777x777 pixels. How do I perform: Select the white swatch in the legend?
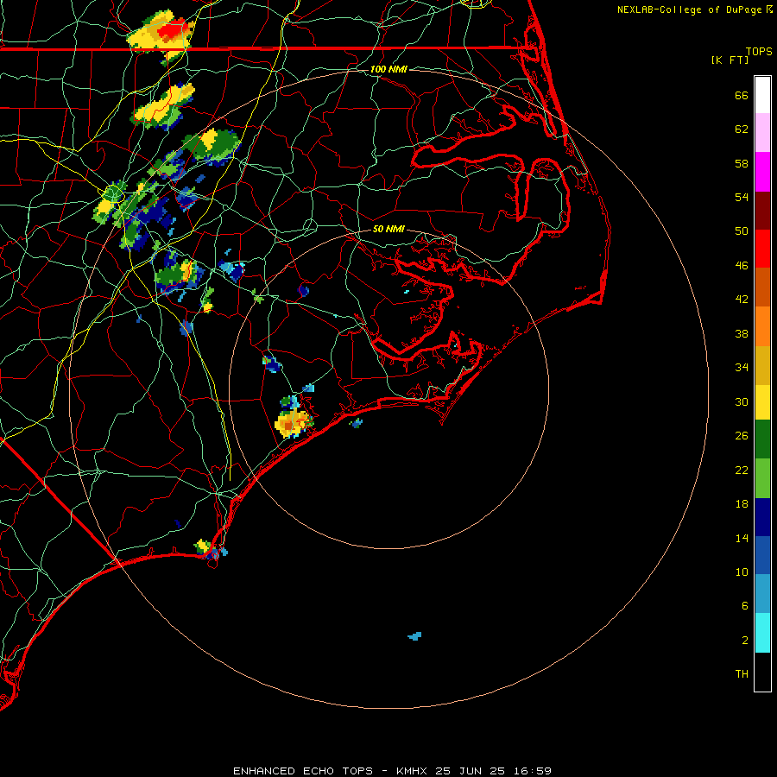pos(762,95)
